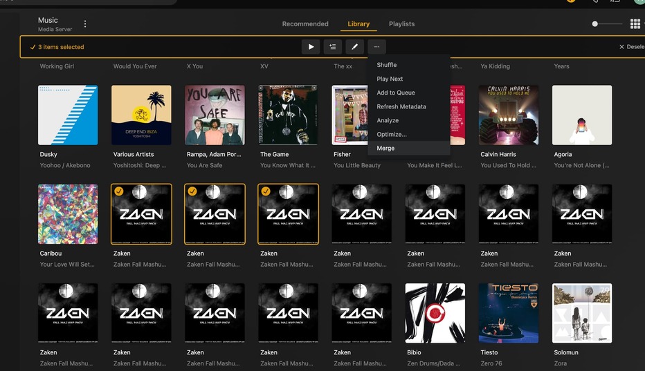
Task: Click Caribou artist name
Action: 51,254
